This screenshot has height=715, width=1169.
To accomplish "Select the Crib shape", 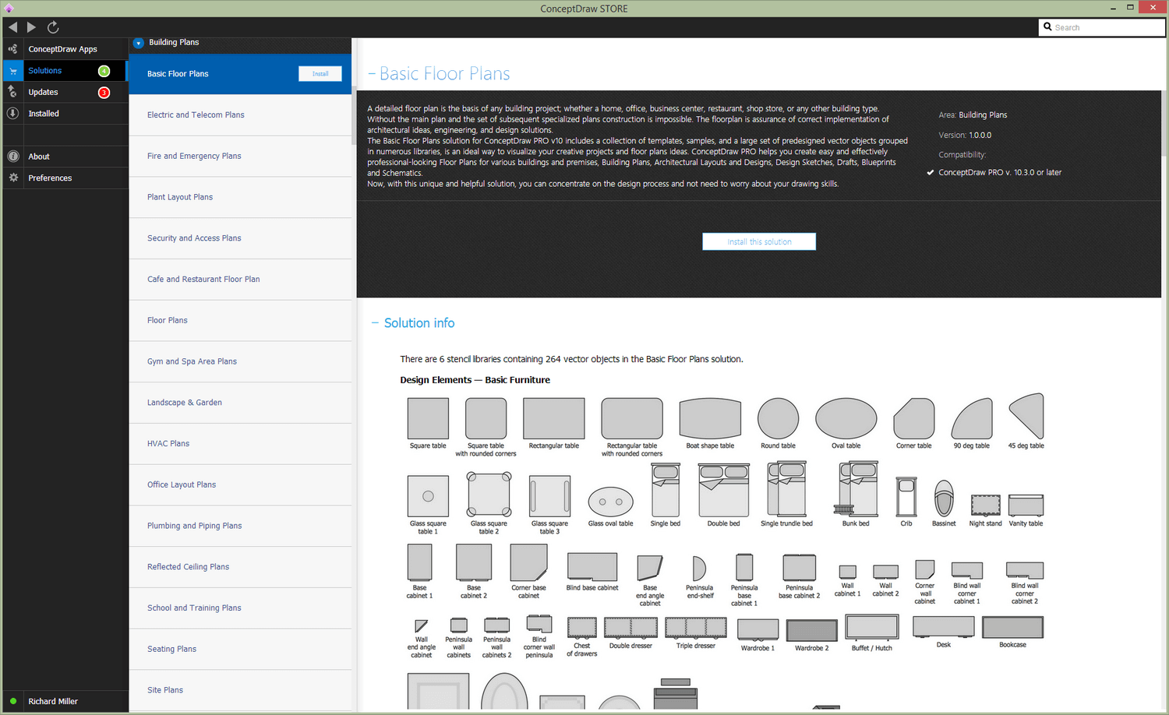I will point(906,497).
